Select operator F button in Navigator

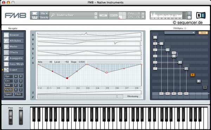click(21, 85)
